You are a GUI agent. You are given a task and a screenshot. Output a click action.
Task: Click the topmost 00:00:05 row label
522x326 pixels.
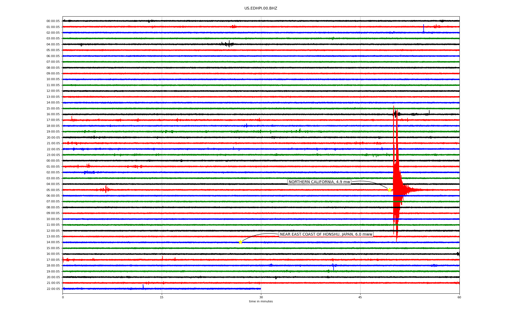pyautogui.click(x=53, y=21)
